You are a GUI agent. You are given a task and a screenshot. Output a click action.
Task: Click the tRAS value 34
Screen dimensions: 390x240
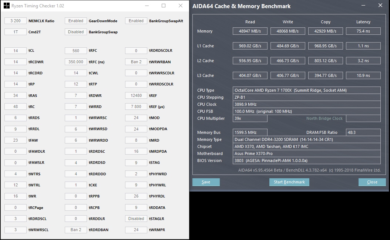pyautogui.click(x=16, y=95)
